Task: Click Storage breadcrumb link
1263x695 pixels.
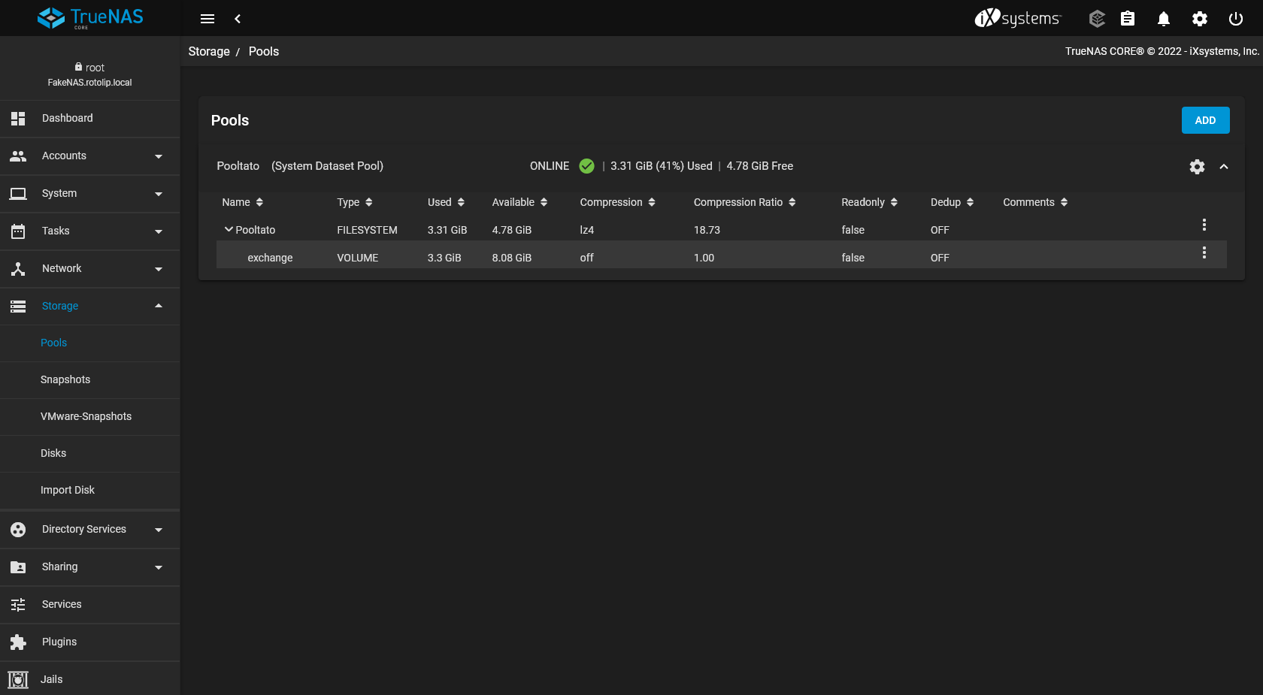Action: point(209,51)
